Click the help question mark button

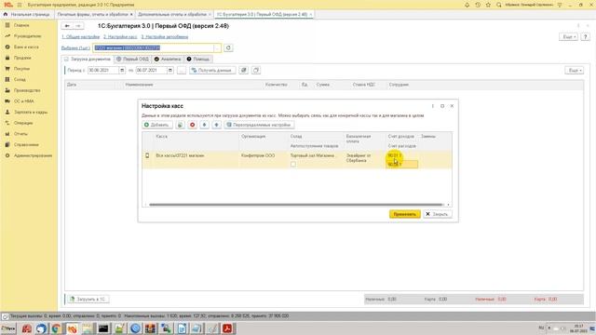[586, 37]
